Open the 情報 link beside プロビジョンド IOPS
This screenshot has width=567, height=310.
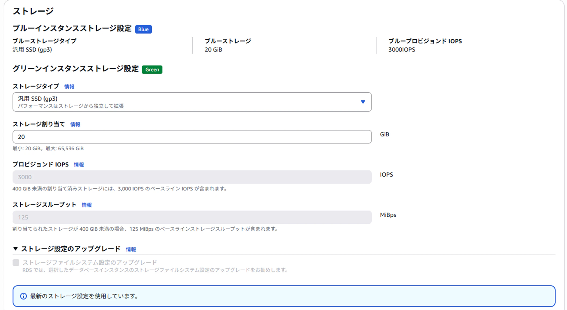pos(79,165)
